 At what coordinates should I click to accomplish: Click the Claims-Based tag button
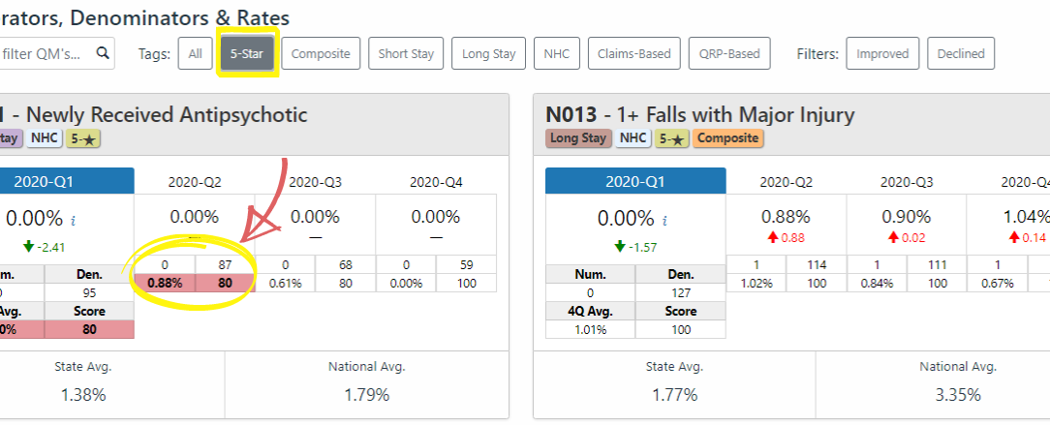633,54
